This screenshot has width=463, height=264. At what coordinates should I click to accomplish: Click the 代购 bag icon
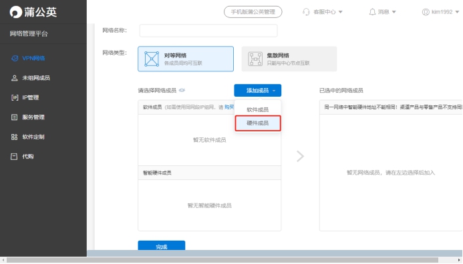coord(14,157)
